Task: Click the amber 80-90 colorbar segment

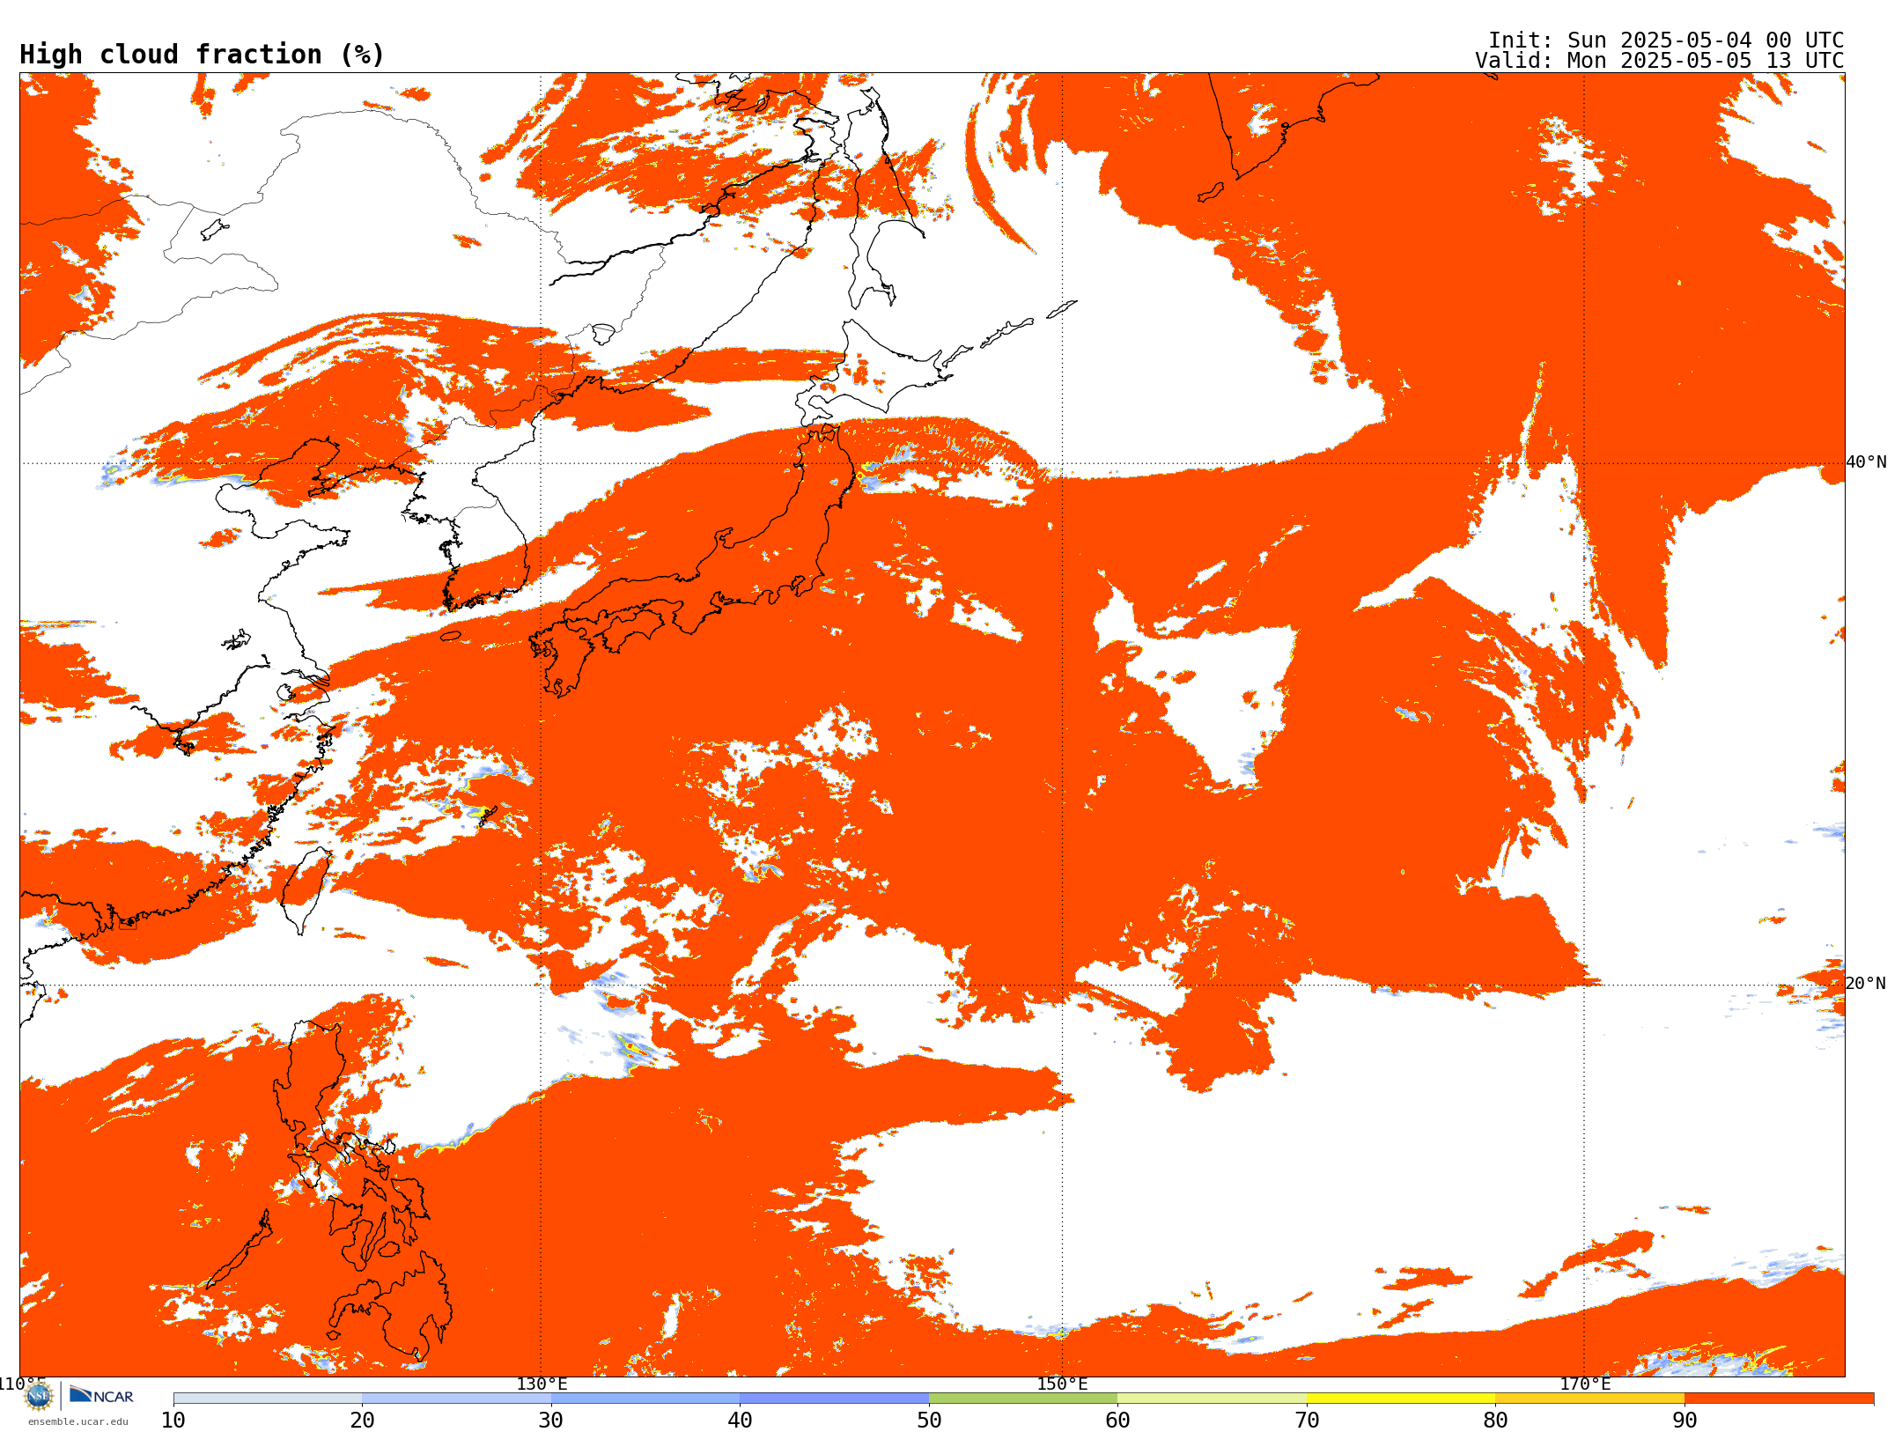Action: tap(1589, 1399)
